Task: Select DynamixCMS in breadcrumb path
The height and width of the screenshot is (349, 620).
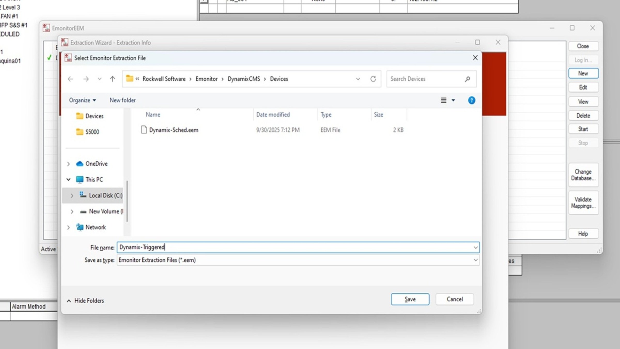Action: [244, 79]
